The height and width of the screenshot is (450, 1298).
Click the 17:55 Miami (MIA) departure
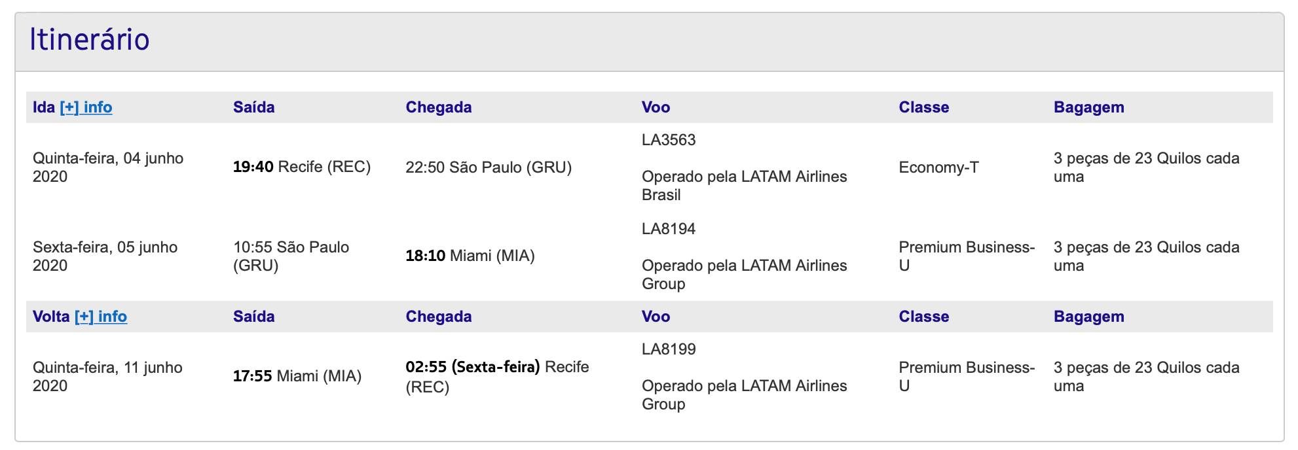click(x=297, y=376)
